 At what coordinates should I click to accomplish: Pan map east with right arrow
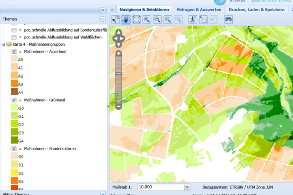tap(122, 38)
